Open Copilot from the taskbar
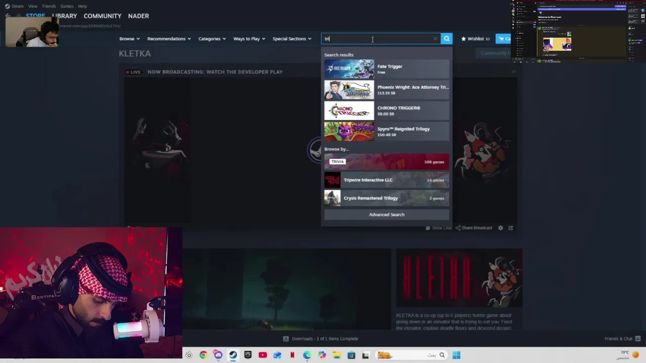Image resolution: width=646 pixels, height=363 pixels. [x=322, y=355]
